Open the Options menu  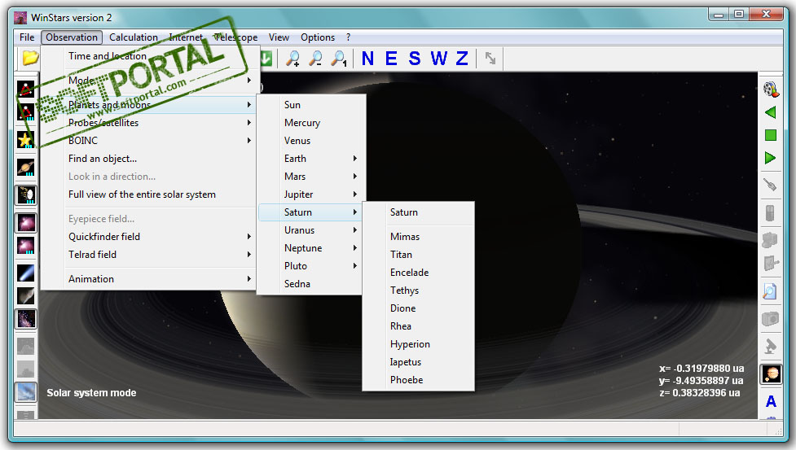[318, 37]
